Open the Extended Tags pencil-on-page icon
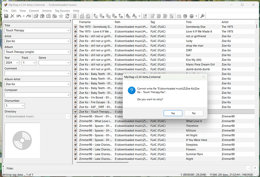The width and height of the screenshot is (260, 177). [x=145, y=16]
